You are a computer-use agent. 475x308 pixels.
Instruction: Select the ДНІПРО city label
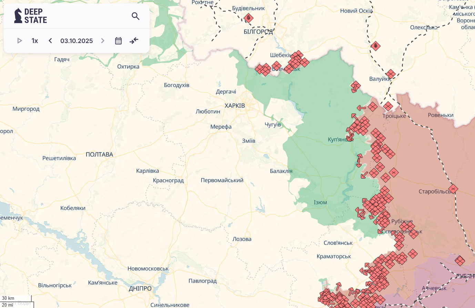(x=140, y=288)
